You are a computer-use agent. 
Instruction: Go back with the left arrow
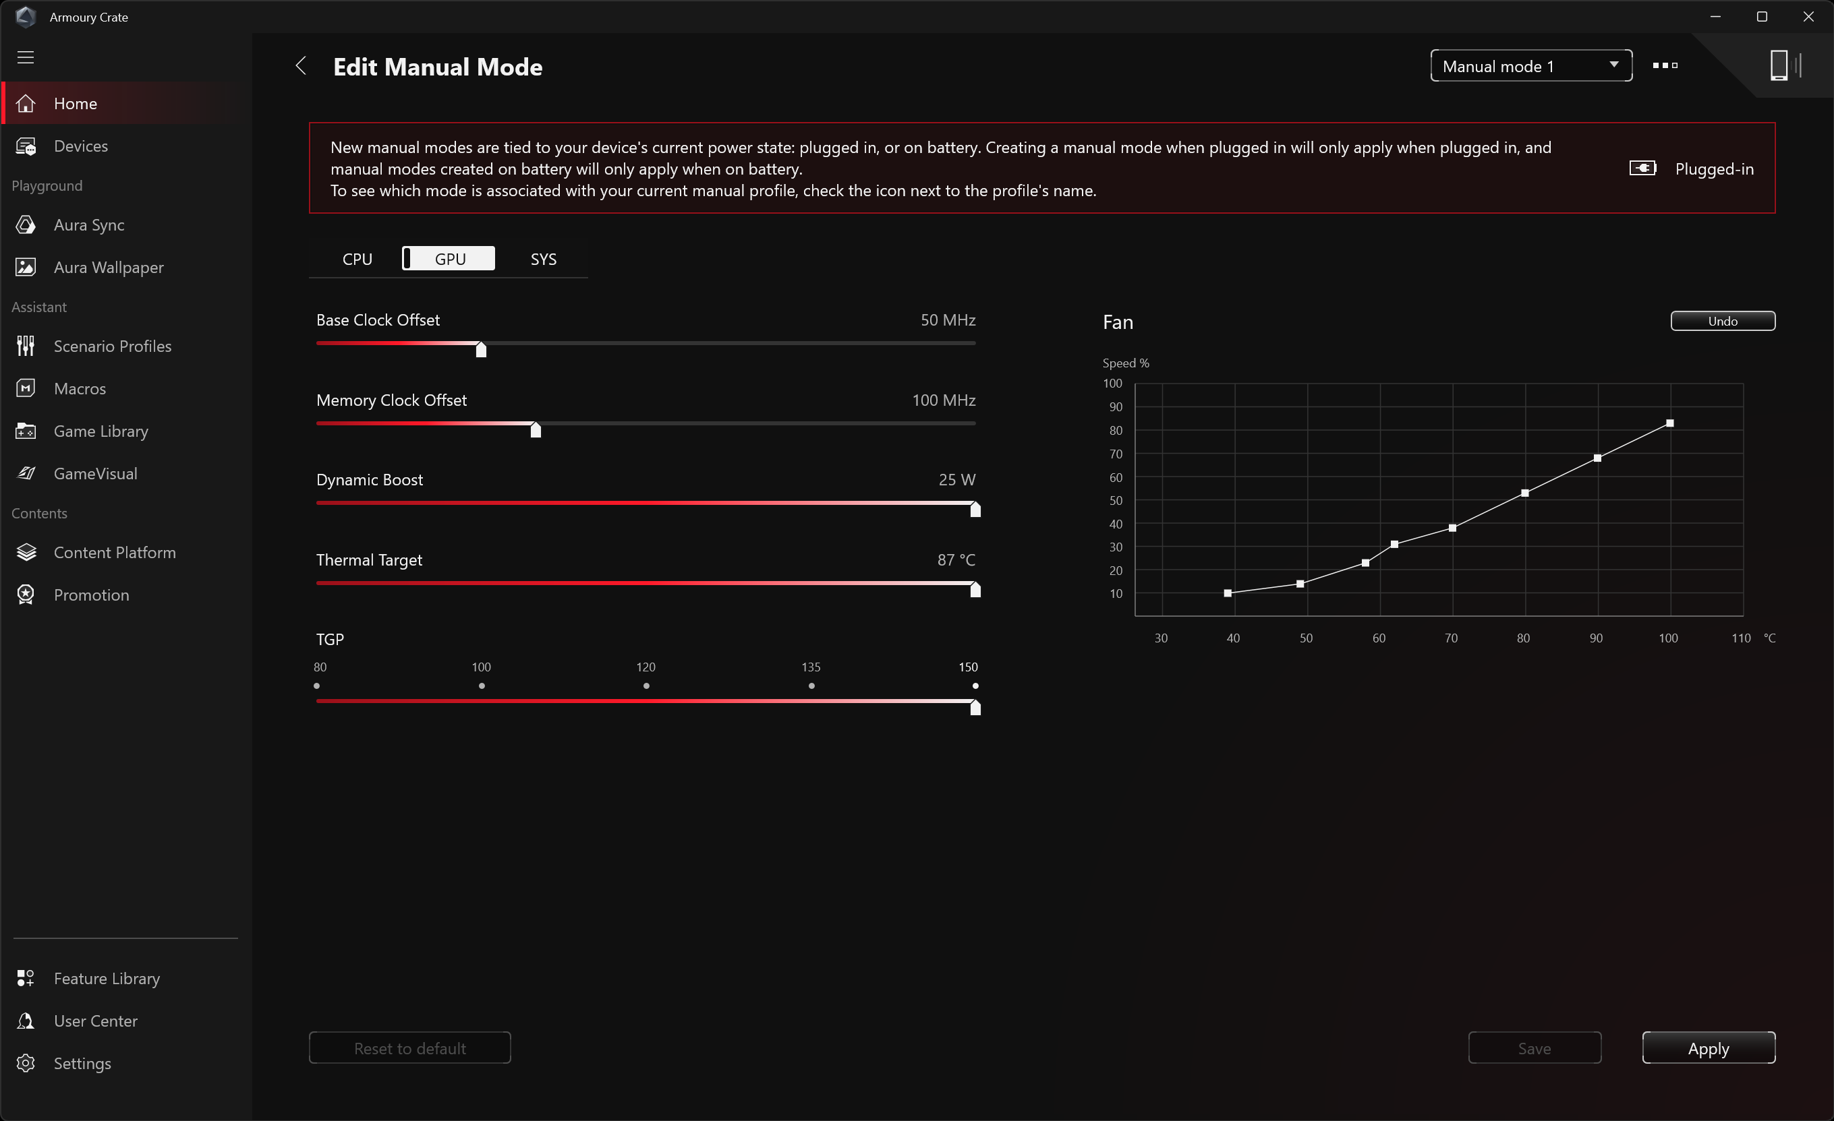(301, 66)
